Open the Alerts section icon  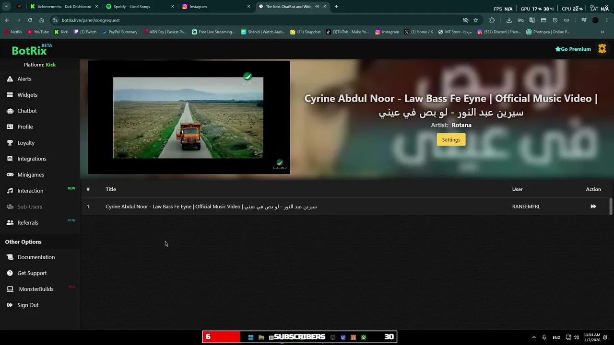pyautogui.click(x=10, y=79)
